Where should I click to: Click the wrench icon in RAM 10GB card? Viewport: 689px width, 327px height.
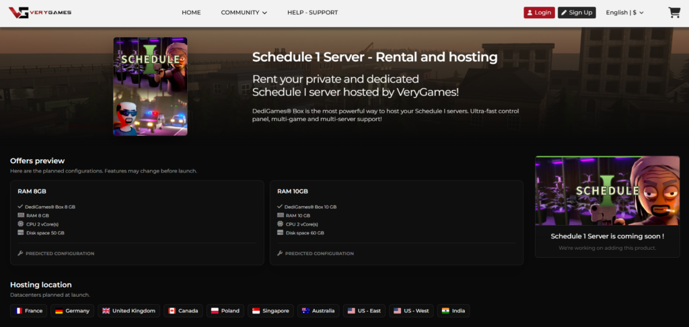pos(280,253)
